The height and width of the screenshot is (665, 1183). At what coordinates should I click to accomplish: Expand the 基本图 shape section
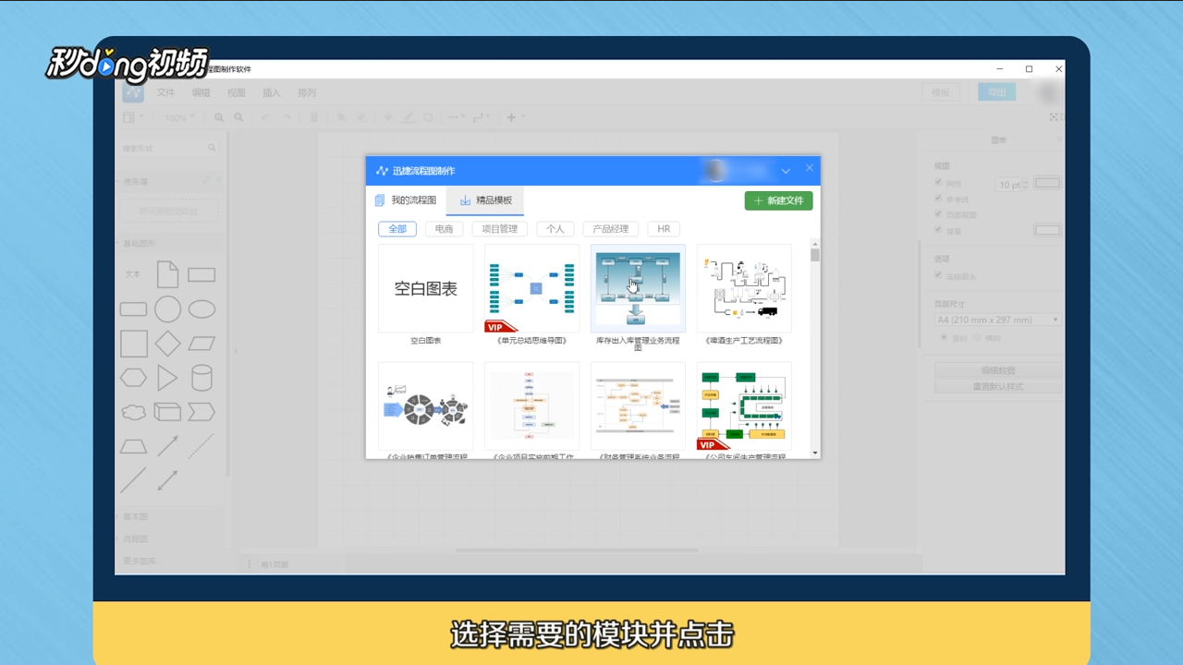[x=136, y=517]
